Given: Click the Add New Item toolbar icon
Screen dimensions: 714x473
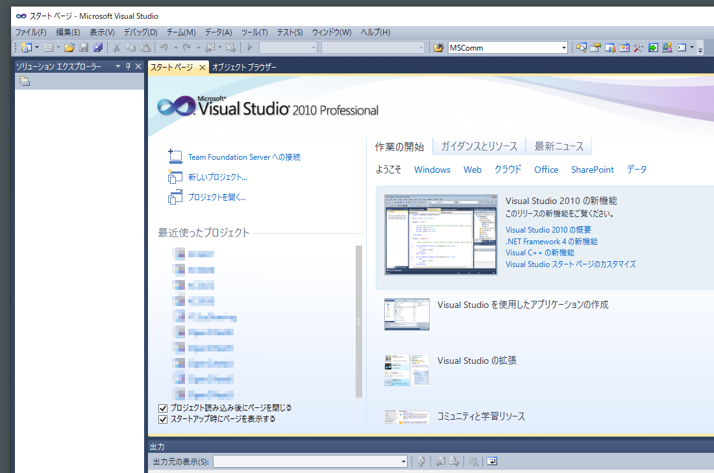Looking at the screenshot, I should pyautogui.click(x=48, y=47).
